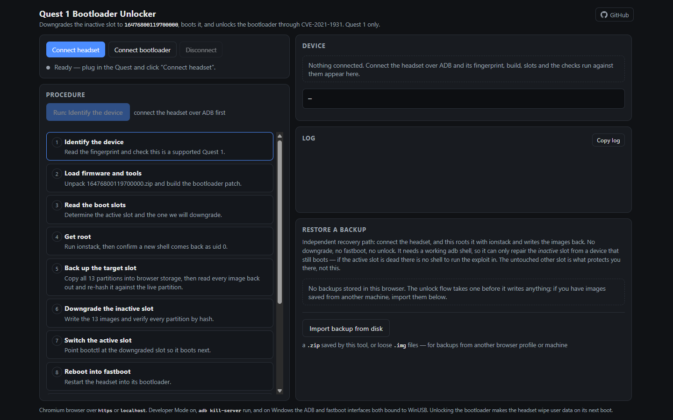Click the LOG section heading
This screenshot has height=420, width=673.
click(309, 138)
